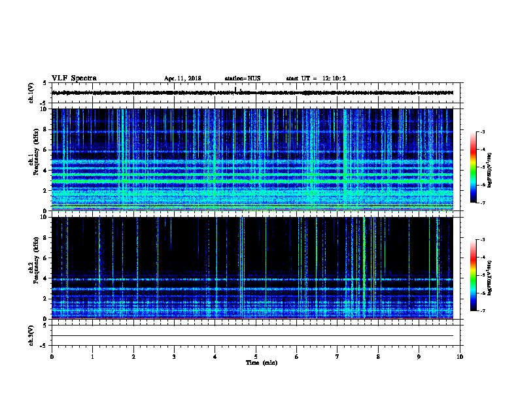Click time axis end tick label "10"
This screenshot has height=400, width=518.
click(x=460, y=357)
